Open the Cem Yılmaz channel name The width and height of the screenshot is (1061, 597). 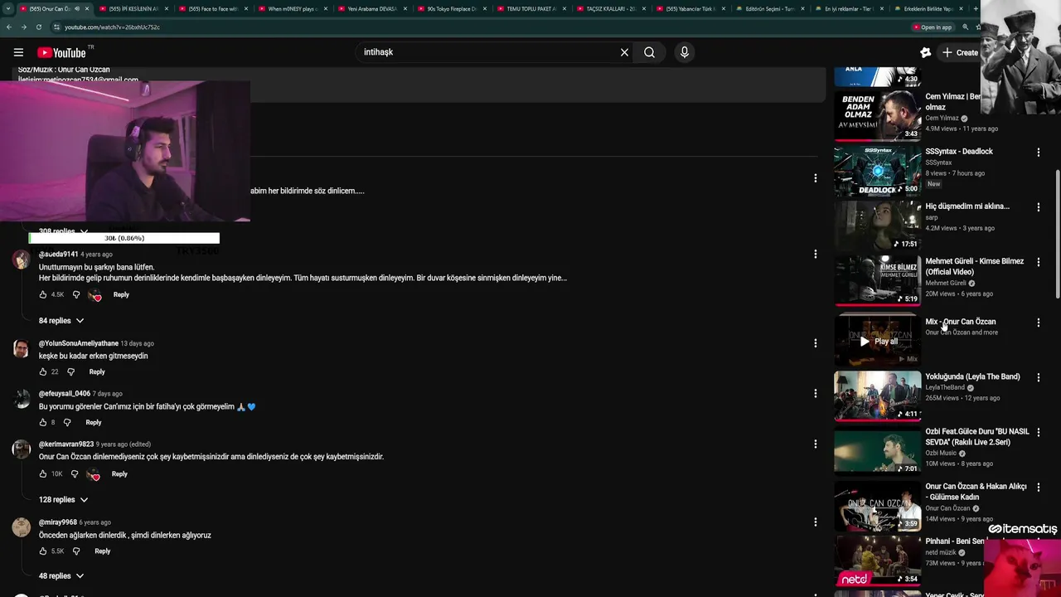[942, 119]
